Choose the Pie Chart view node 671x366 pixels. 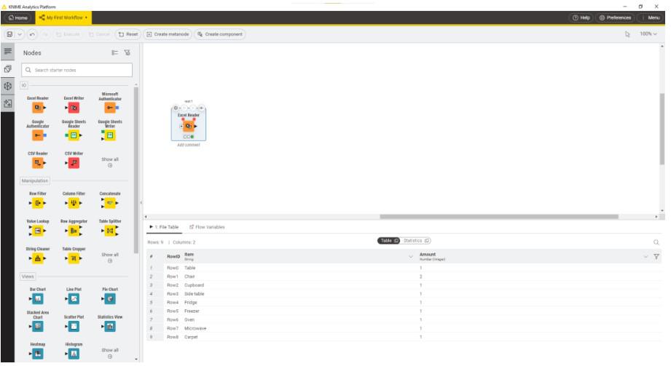(x=110, y=298)
